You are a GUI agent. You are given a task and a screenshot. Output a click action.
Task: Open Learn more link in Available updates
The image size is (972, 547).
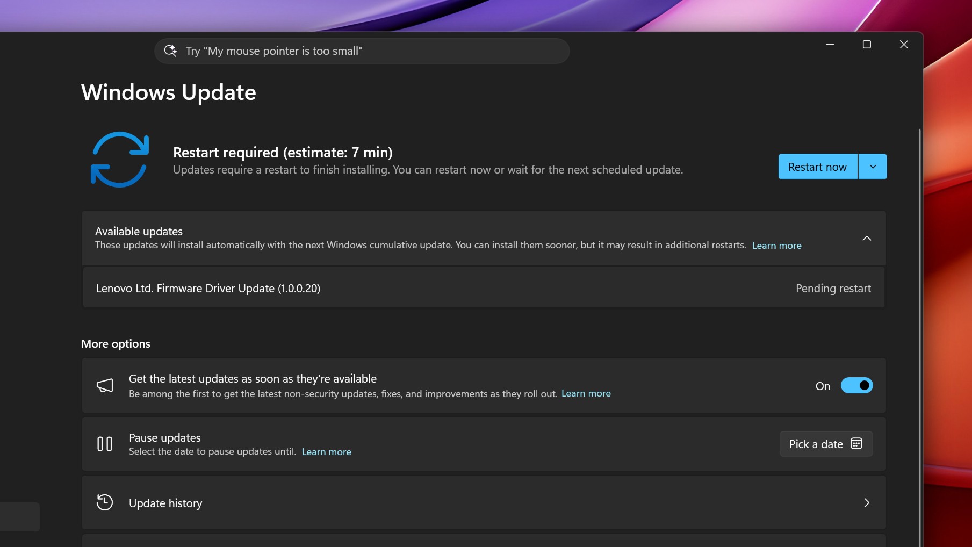tap(776, 246)
